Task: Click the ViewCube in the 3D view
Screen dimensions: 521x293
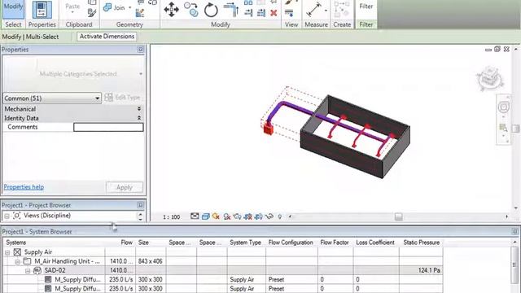Action: click(x=489, y=78)
